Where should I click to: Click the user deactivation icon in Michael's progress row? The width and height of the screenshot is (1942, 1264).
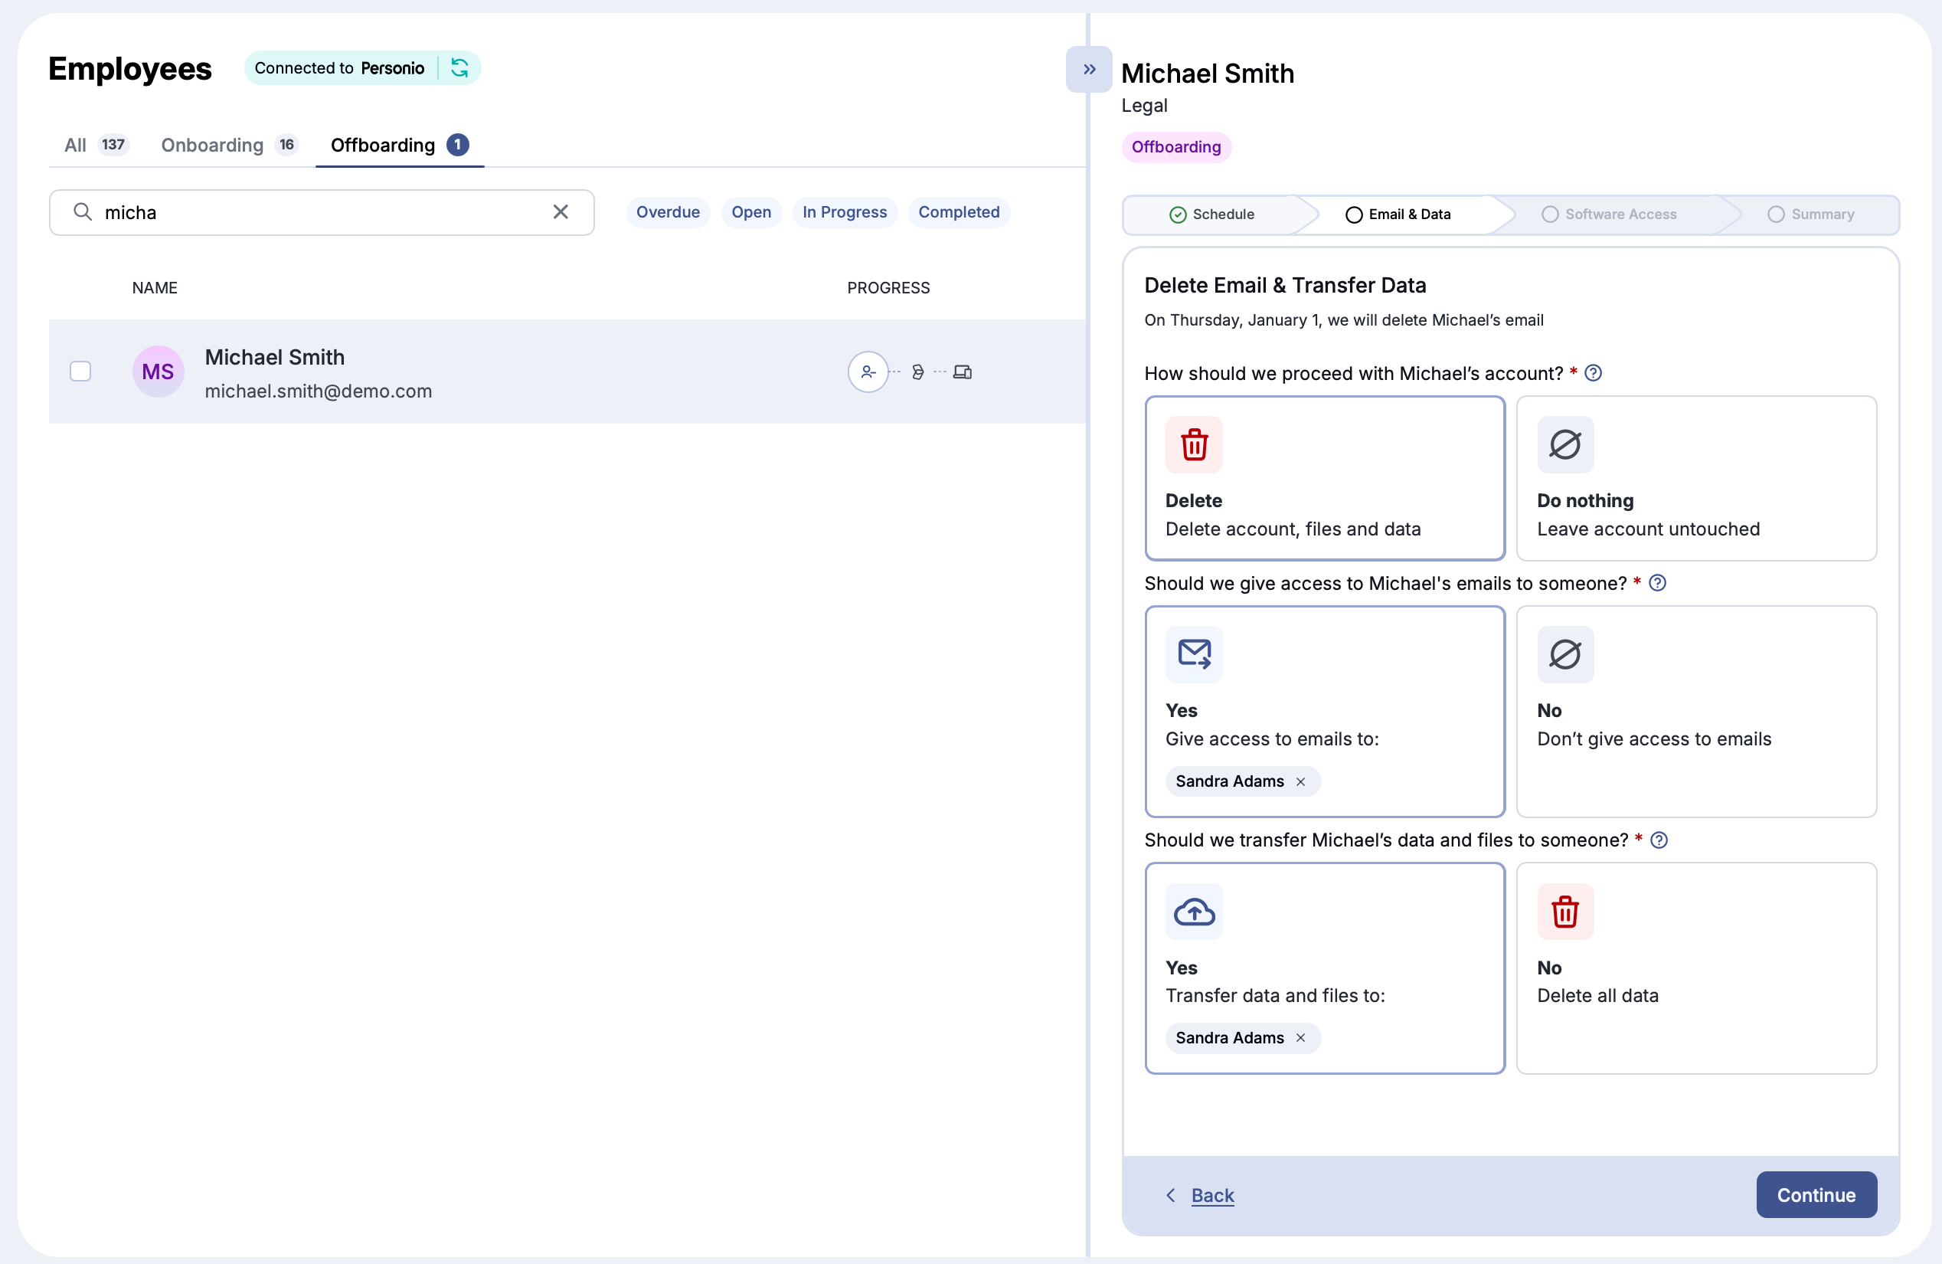click(x=868, y=372)
